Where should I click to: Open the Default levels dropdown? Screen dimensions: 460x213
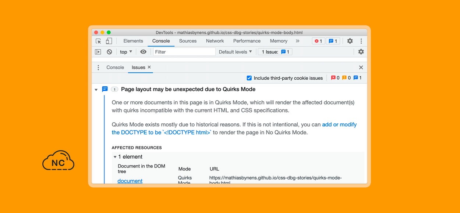(x=236, y=52)
